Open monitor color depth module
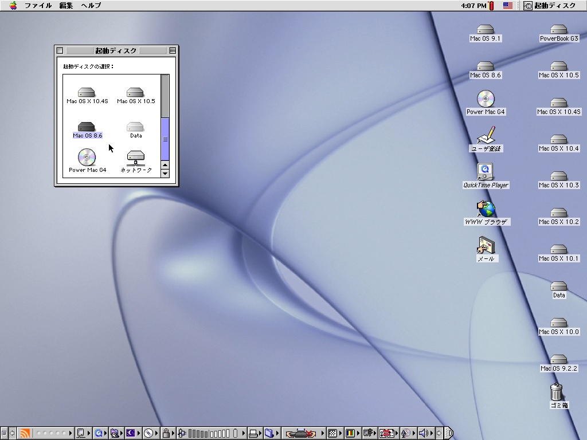This screenshot has height=440, width=587. [x=353, y=433]
